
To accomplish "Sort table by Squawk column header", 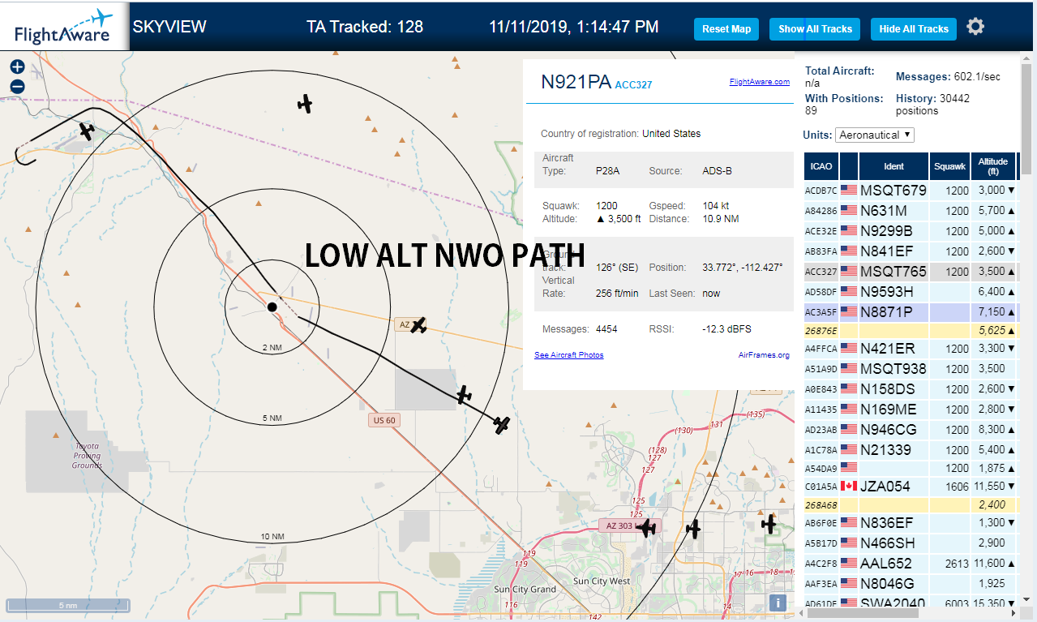I will click(x=949, y=166).
